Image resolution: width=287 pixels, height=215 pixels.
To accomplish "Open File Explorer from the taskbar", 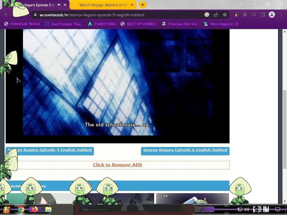I will 48,209.
